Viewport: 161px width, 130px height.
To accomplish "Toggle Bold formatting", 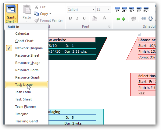I will tap(70, 18).
